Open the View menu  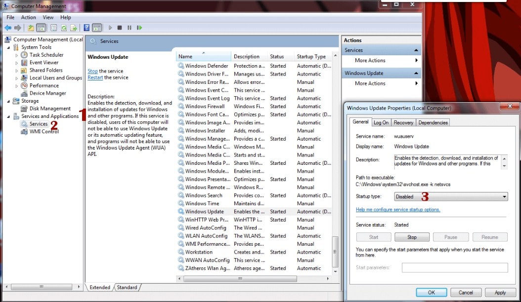pyautogui.click(x=48, y=17)
